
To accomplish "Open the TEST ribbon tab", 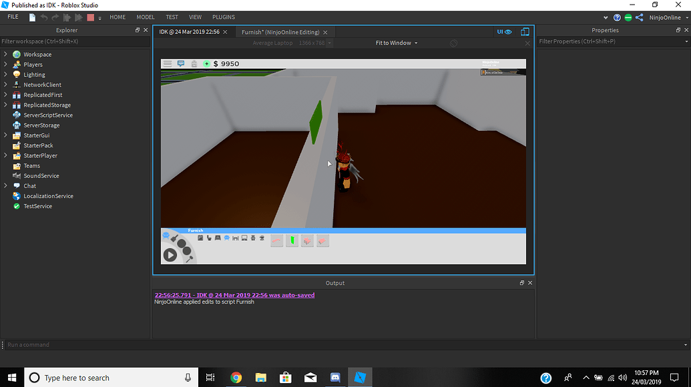I will [172, 17].
